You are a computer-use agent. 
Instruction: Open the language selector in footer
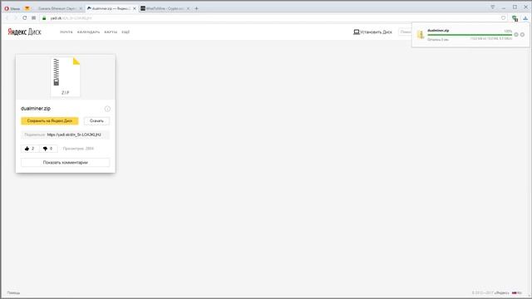coord(517,292)
